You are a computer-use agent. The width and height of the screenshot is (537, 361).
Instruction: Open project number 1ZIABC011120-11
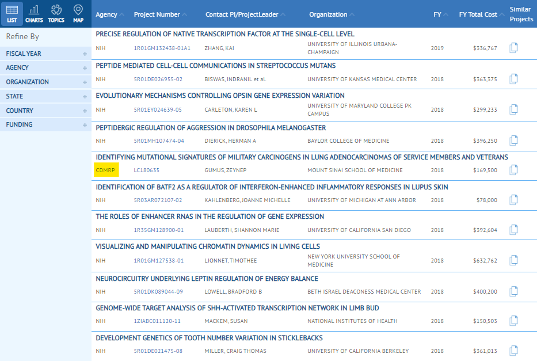click(157, 321)
